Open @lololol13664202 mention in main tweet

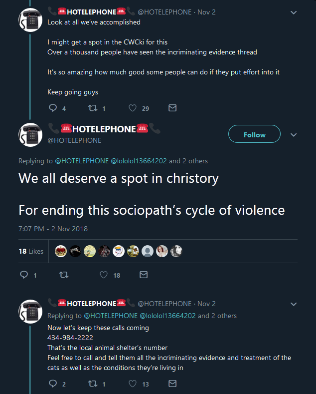[139, 161]
